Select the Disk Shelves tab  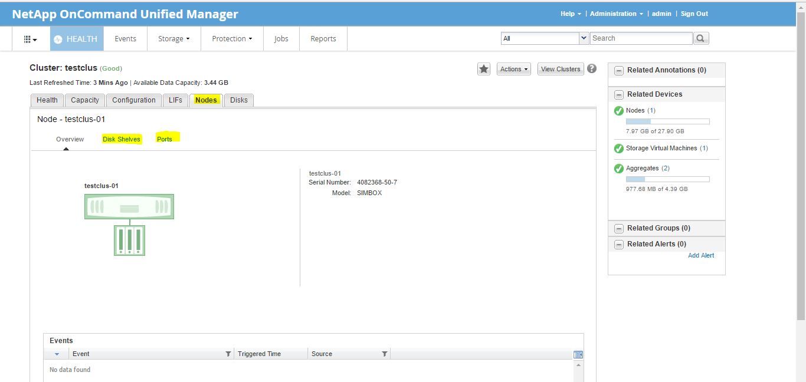122,139
